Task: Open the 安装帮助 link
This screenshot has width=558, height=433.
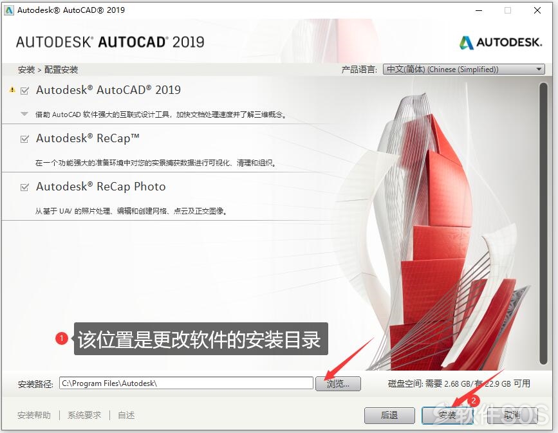Action: [34, 415]
